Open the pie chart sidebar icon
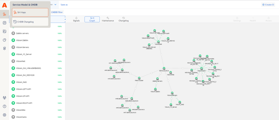The image size is (279, 120). coord(5,40)
